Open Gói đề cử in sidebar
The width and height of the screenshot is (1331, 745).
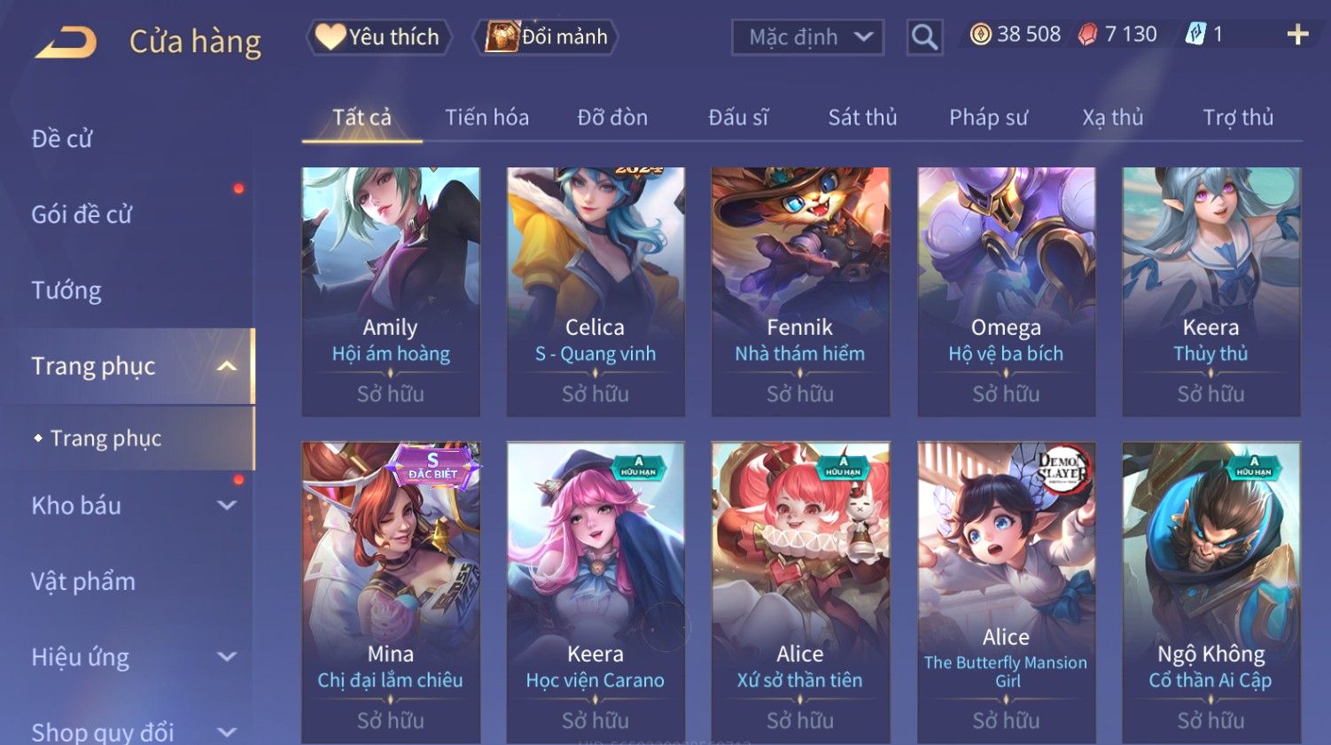(82, 214)
